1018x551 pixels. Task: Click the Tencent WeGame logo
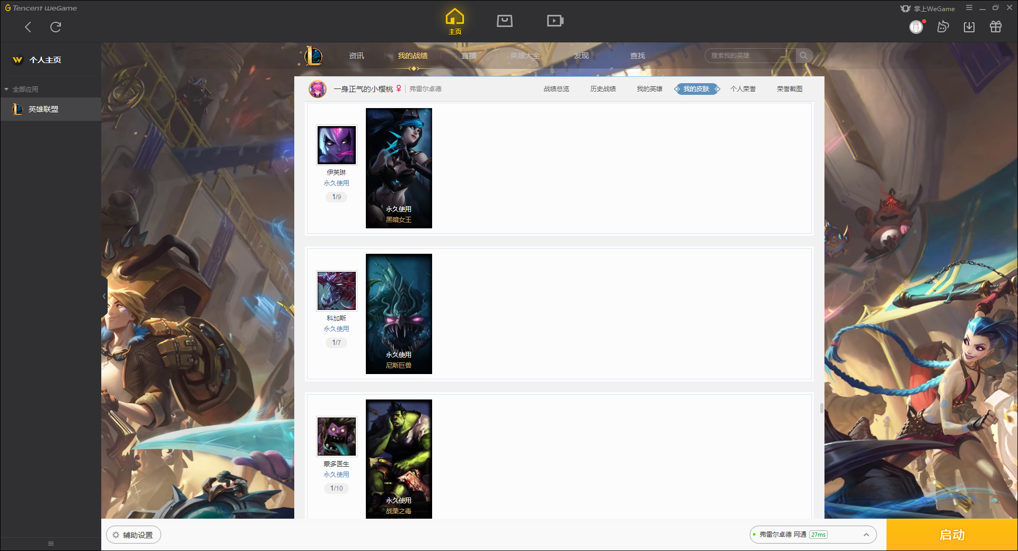pos(41,8)
